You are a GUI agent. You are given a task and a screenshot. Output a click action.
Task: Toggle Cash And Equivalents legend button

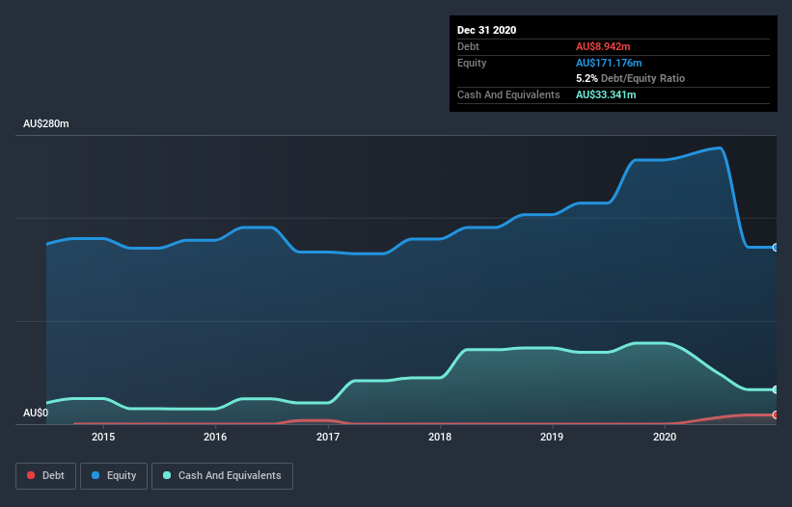tap(222, 476)
